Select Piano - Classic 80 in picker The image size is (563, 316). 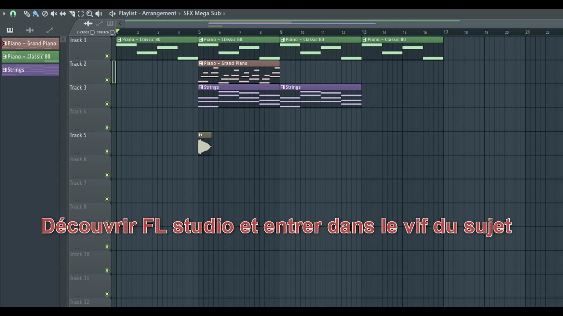(x=30, y=57)
